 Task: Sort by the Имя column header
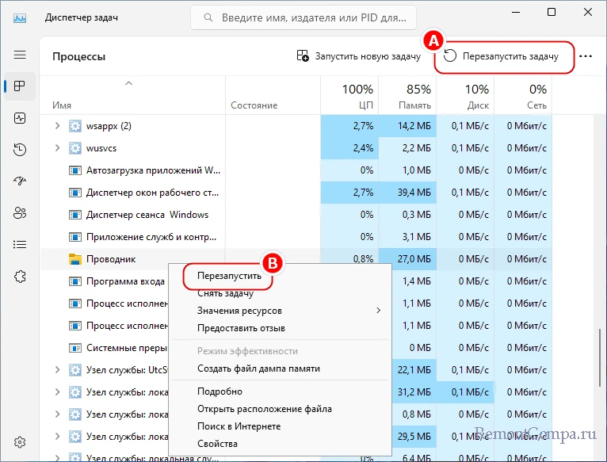[133, 96]
